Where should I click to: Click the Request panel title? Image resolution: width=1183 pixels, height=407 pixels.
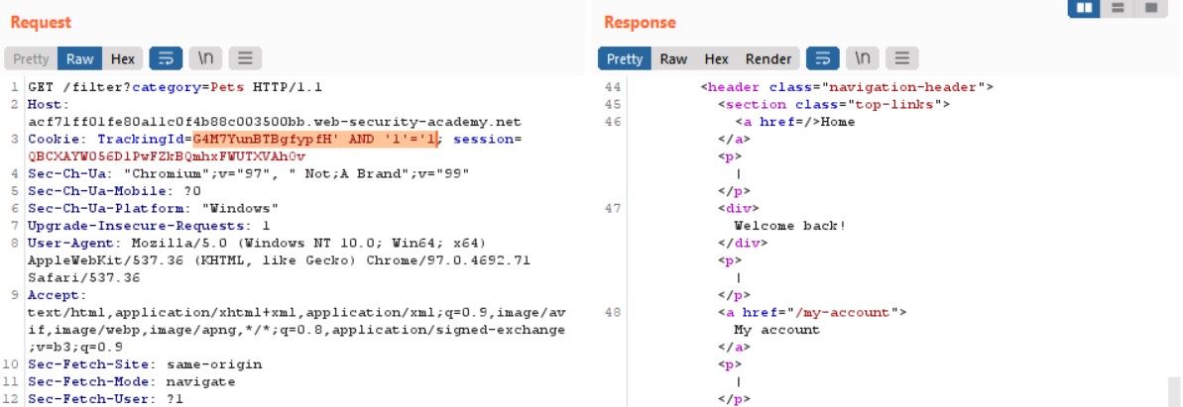tap(40, 23)
